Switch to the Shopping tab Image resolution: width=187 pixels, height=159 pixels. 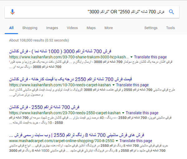tap(30, 28)
